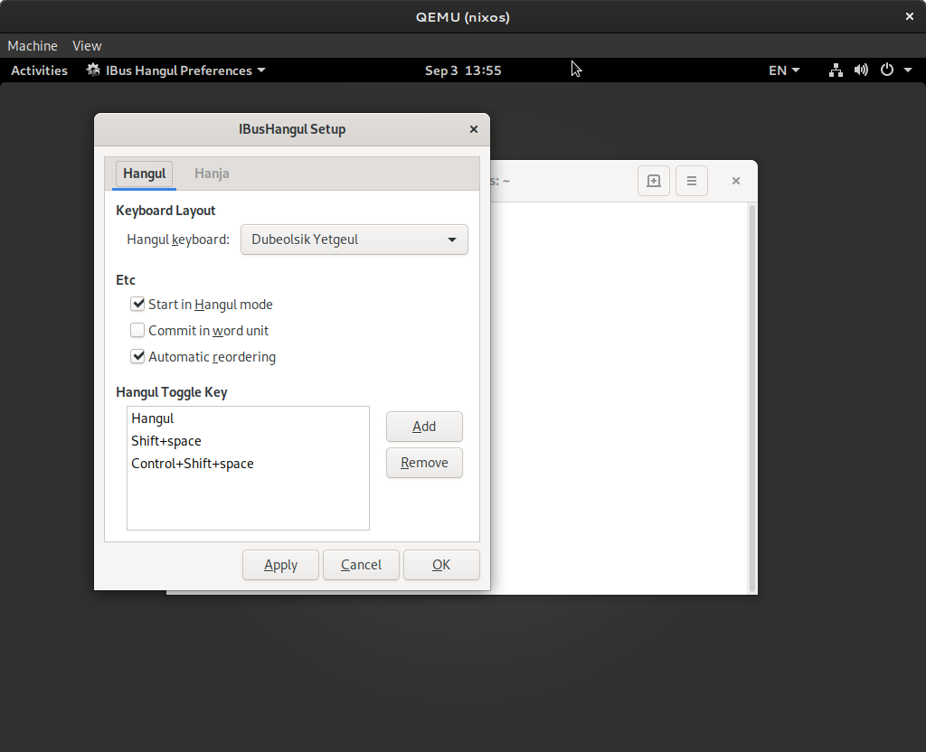Image resolution: width=926 pixels, height=752 pixels.
Task: Open the Machine menu in QEMU
Action: coord(33,45)
